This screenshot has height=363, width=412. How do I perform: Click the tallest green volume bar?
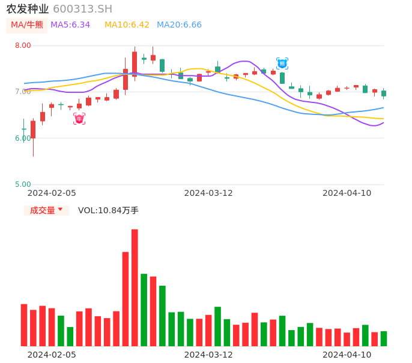(144, 310)
